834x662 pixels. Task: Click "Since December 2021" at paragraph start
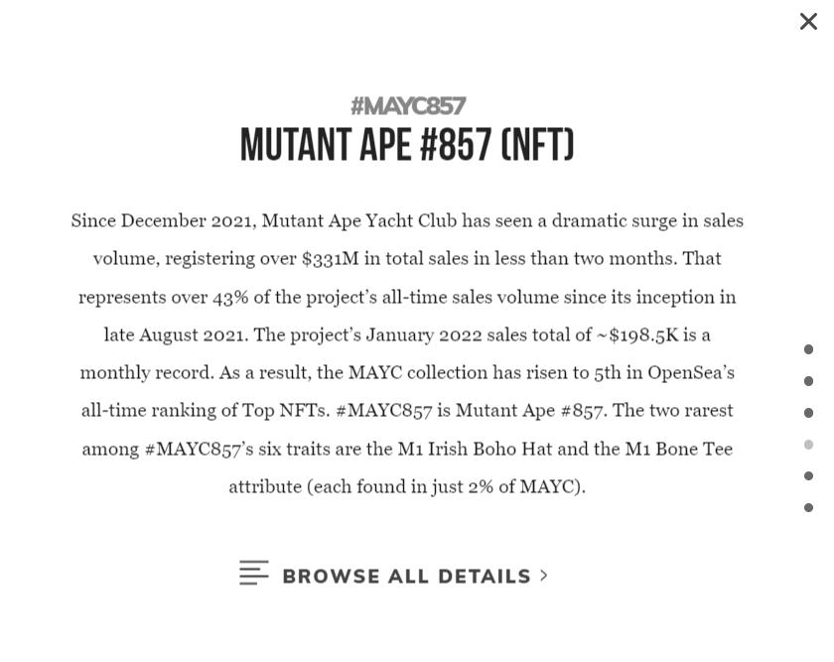pyautogui.click(x=164, y=220)
